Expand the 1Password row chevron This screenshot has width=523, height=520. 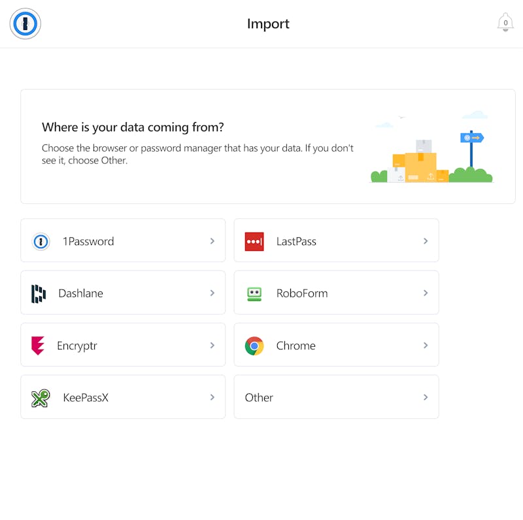212,241
